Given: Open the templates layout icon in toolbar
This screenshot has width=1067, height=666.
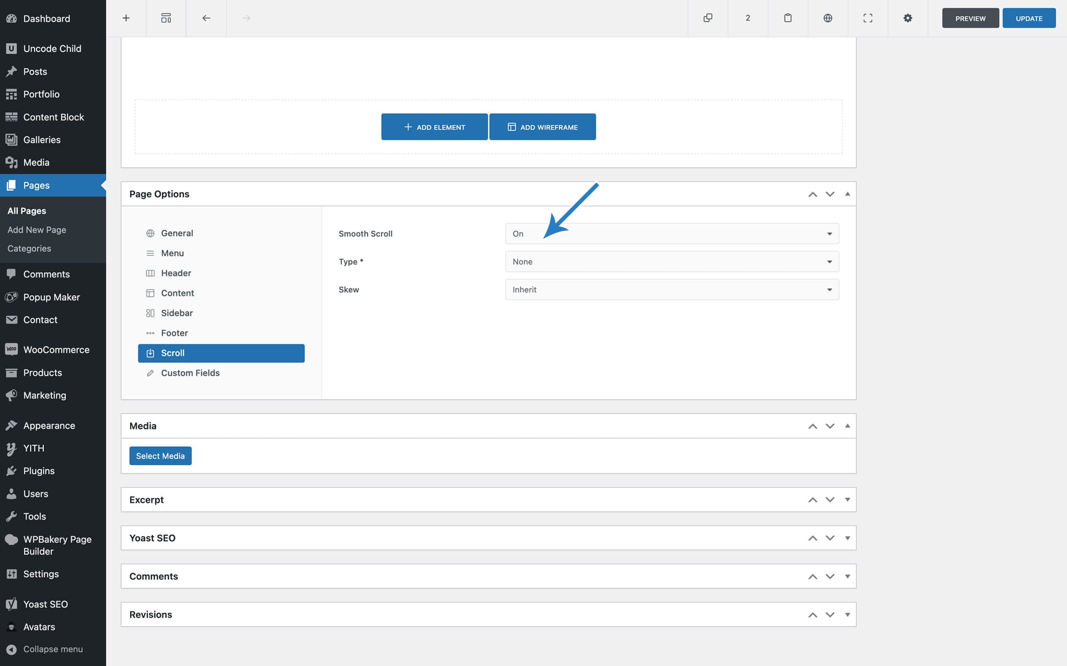Looking at the screenshot, I should click(166, 18).
